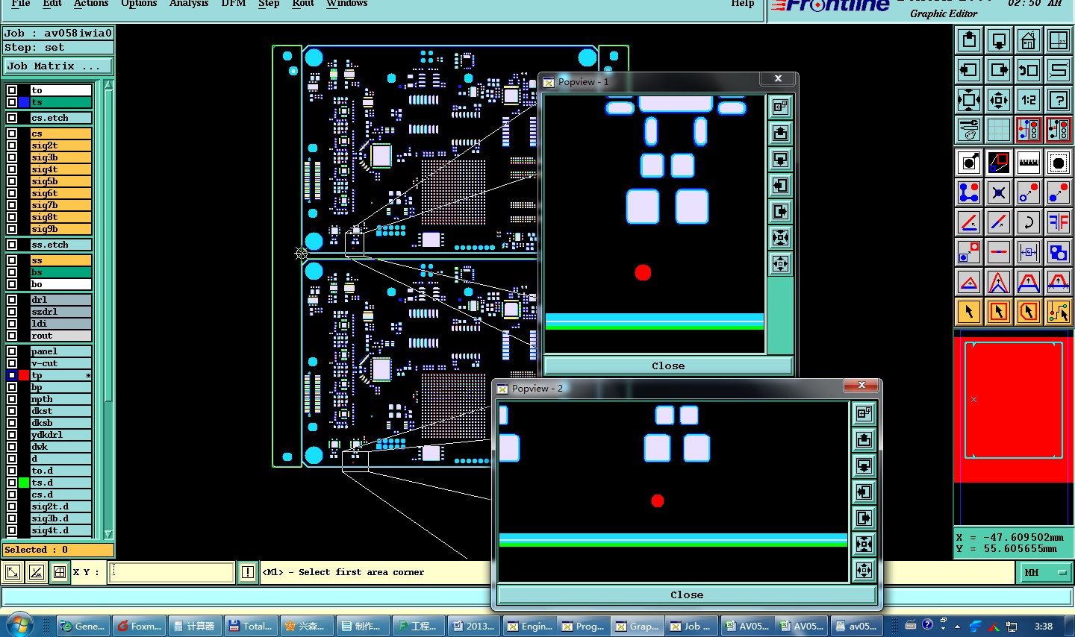
Task: Toggle the 'ss.etch' layer checkbox
Action: click(x=12, y=245)
